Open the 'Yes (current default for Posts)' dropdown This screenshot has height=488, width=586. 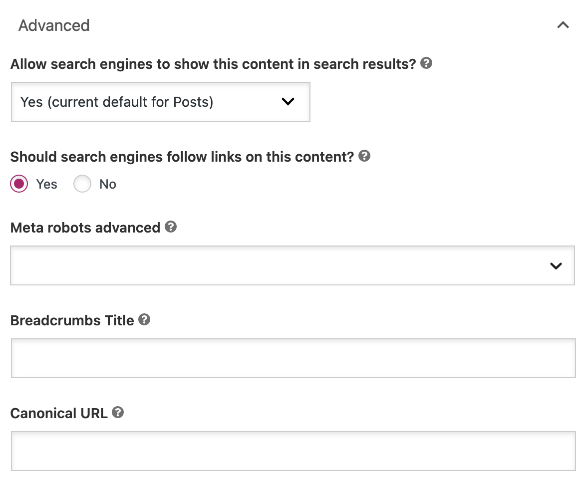pyautogui.click(x=160, y=102)
